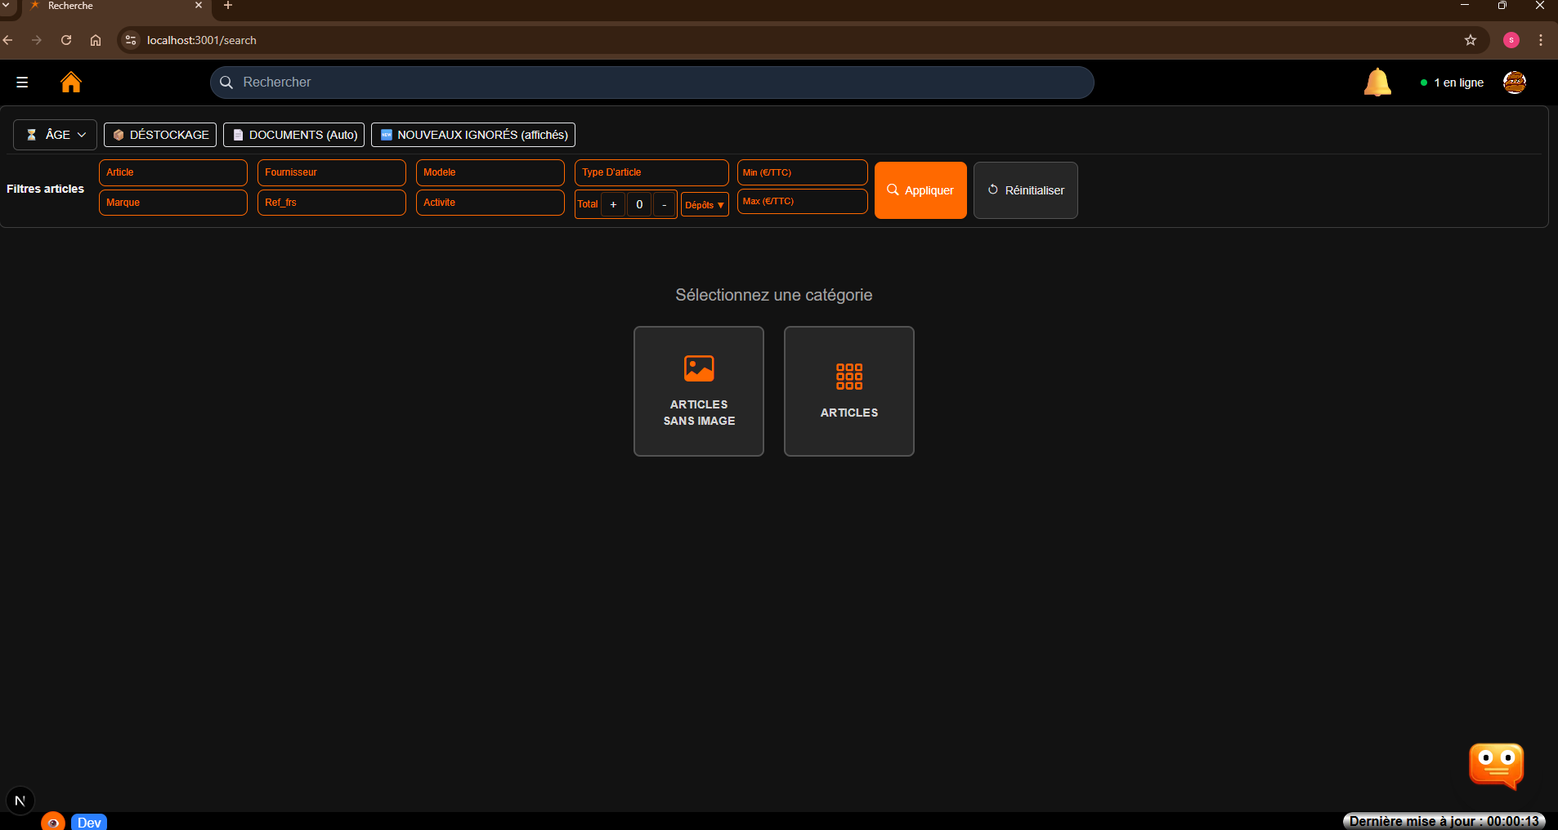Expand the Âge dropdown
This screenshot has width=1558, height=830.
pos(56,135)
